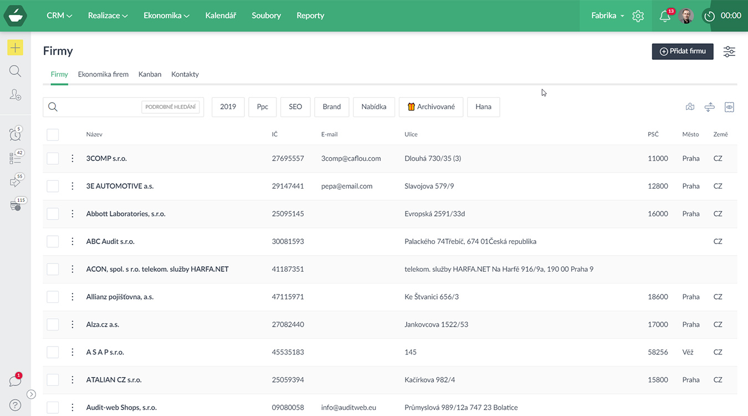This screenshot has width=748, height=416.
Task: Expand the left sidebar with the arrow
Action: (32, 394)
